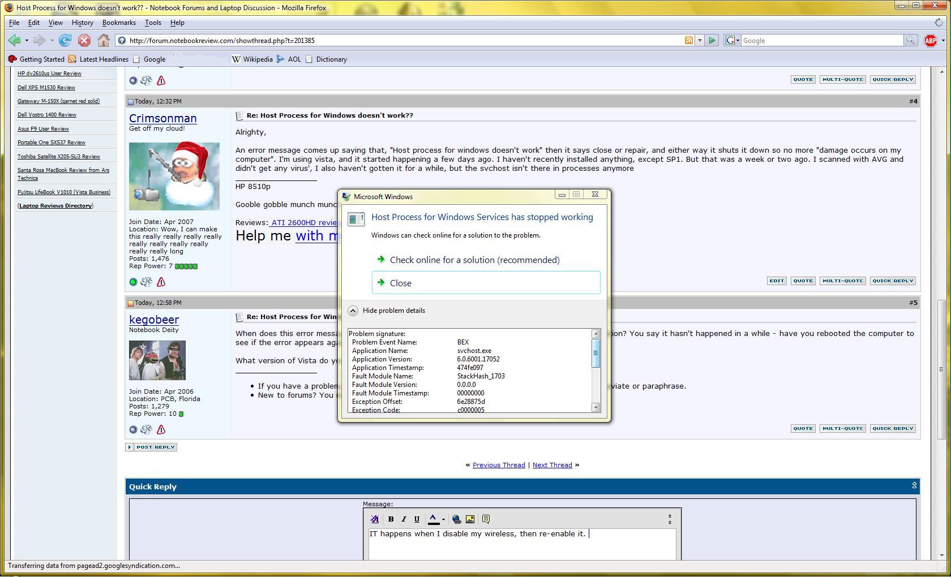Screen dimensions: 951x577
Task: Open the Tools menu
Action: click(153, 23)
